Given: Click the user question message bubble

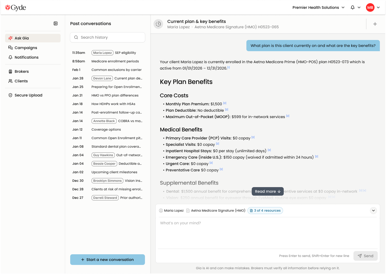Looking at the screenshot, I should click(x=313, y=46).
